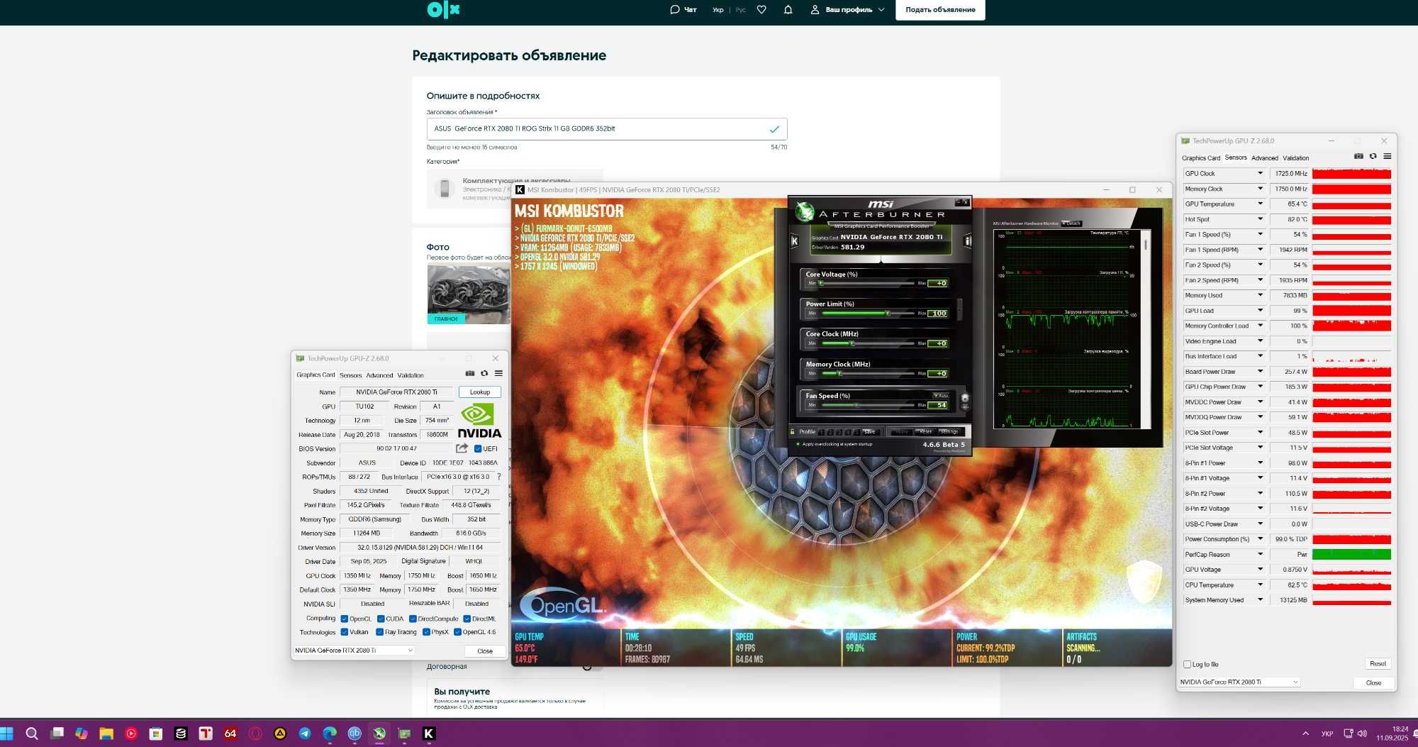Toggle OpenCL checkbox in GPU-Z
The width and height of the screenshot is (1418, 747).
tap(344, 619)
